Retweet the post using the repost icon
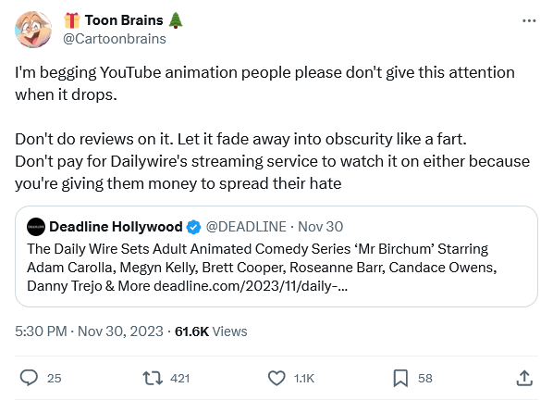The width and height of the screenshot is (553, 400). pyautogui.click(x=153, y=378)
